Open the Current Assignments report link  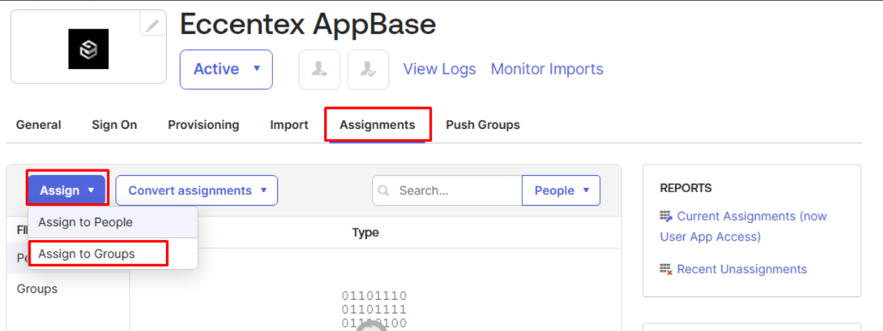pyautogui.click(x=743, y=226)
